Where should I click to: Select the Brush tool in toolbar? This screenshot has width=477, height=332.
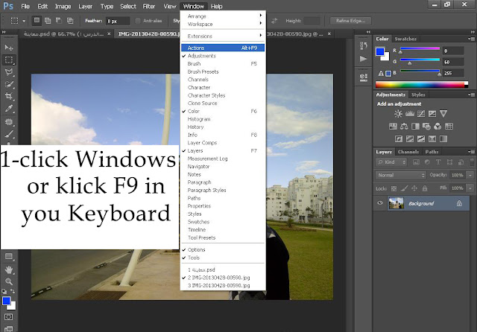click(x=9, y=134)
